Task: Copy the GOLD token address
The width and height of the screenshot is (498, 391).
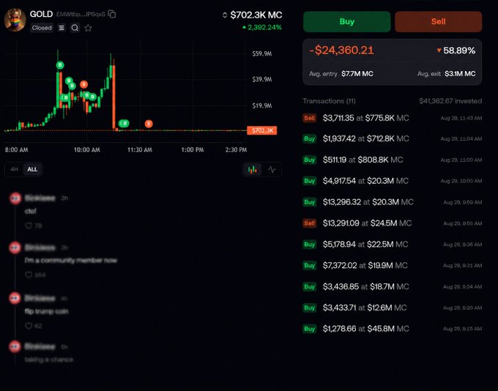Action: (112, 14)
